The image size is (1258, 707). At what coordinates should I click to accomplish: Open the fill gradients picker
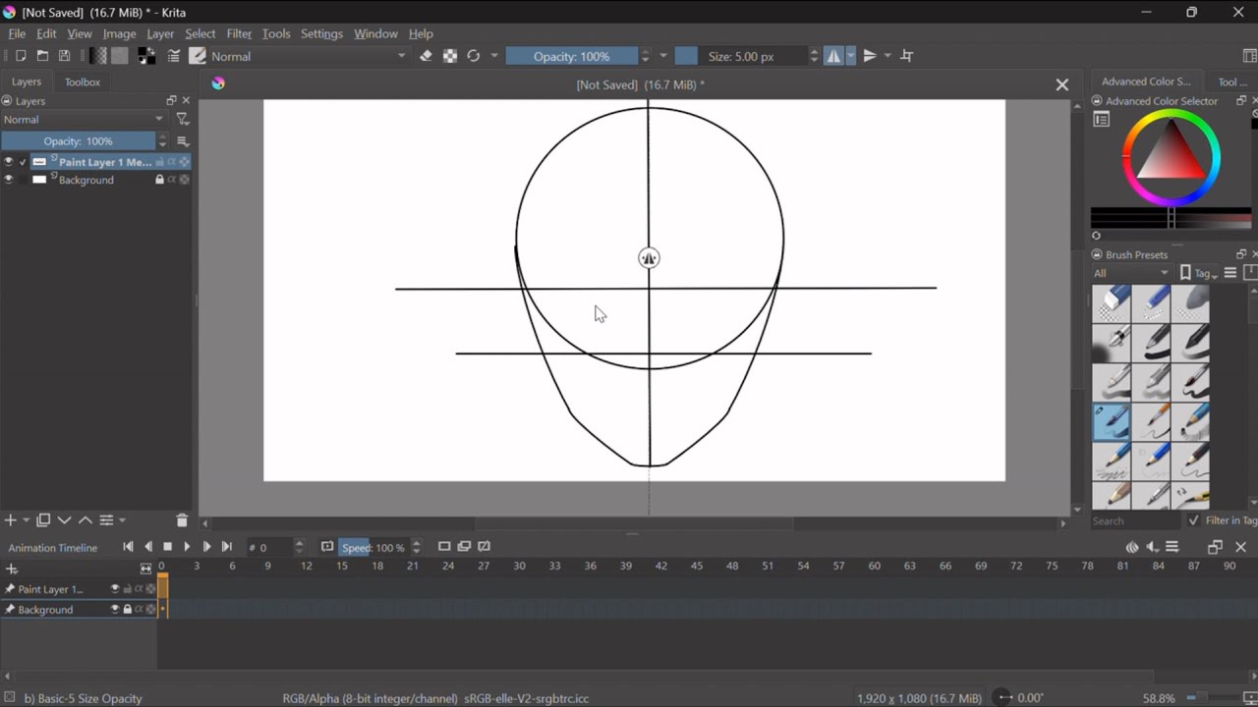tap(98, 56)
